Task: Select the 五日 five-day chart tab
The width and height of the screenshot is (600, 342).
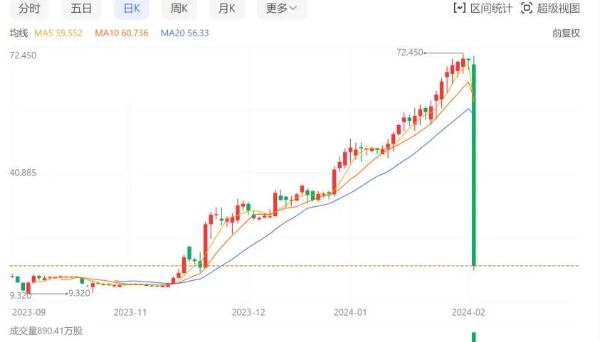Action: [x=81, y=9]
